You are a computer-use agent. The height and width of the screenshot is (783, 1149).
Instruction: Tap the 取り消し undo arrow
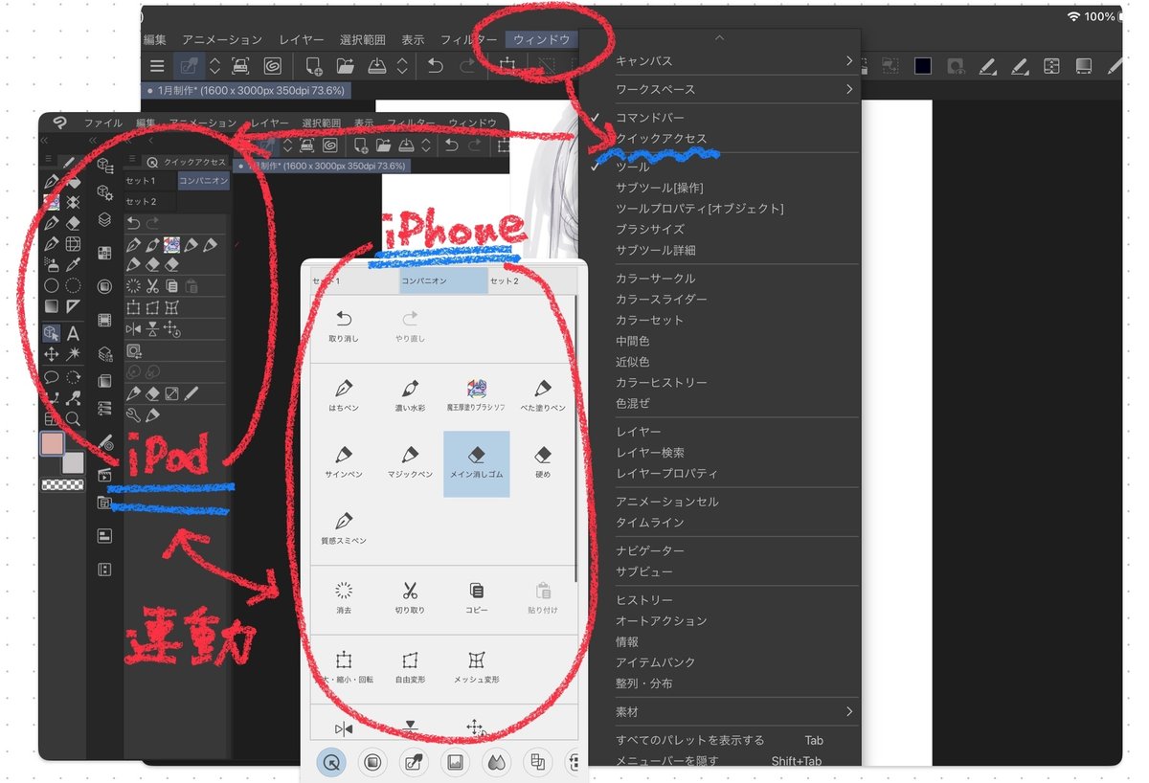(x=344, y=325)
